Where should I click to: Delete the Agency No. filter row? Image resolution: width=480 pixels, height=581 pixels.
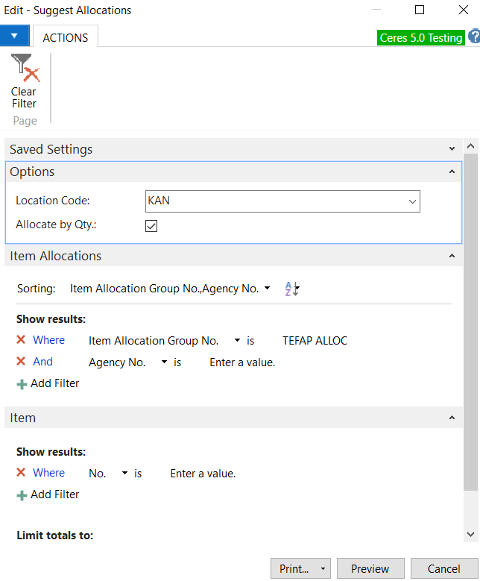point(21,362)
